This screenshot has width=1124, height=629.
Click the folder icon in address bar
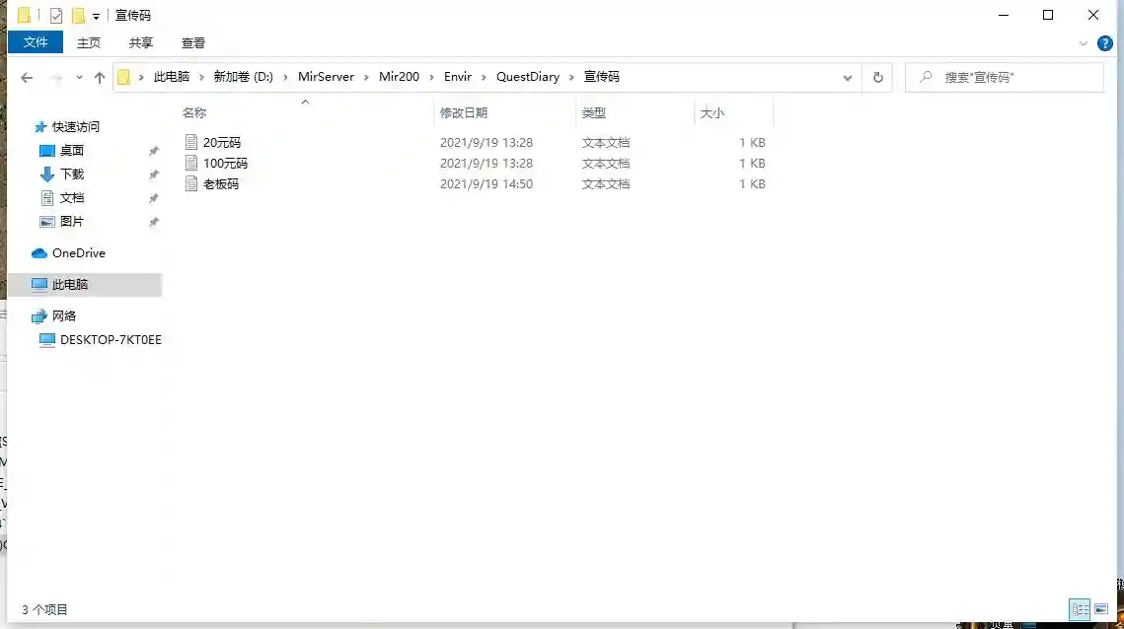(124, 77)
